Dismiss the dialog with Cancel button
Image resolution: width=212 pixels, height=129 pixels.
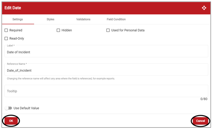click(200, 121)
